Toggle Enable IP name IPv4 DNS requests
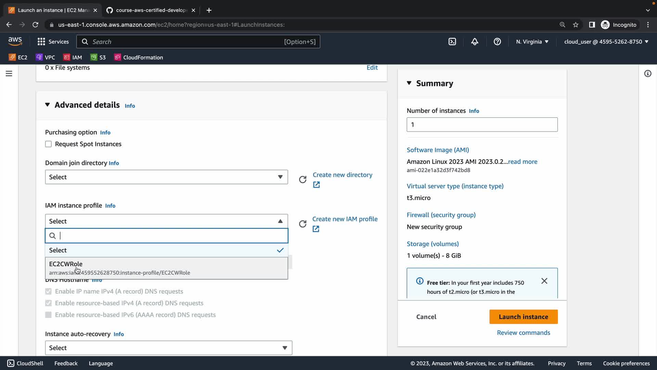This screenshot has width=657, height=370. pos(48,292)
